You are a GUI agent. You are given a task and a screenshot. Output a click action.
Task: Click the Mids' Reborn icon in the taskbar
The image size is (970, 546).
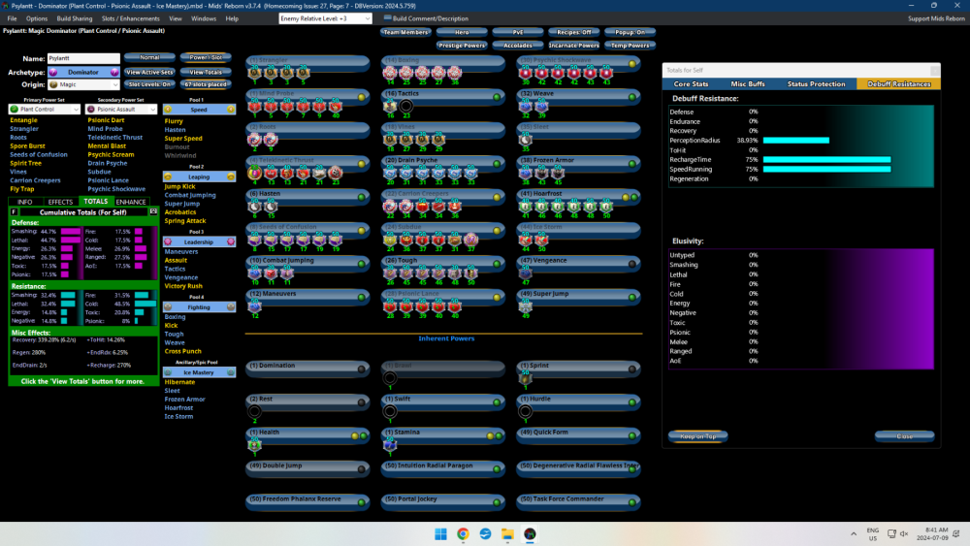point(530,534)
